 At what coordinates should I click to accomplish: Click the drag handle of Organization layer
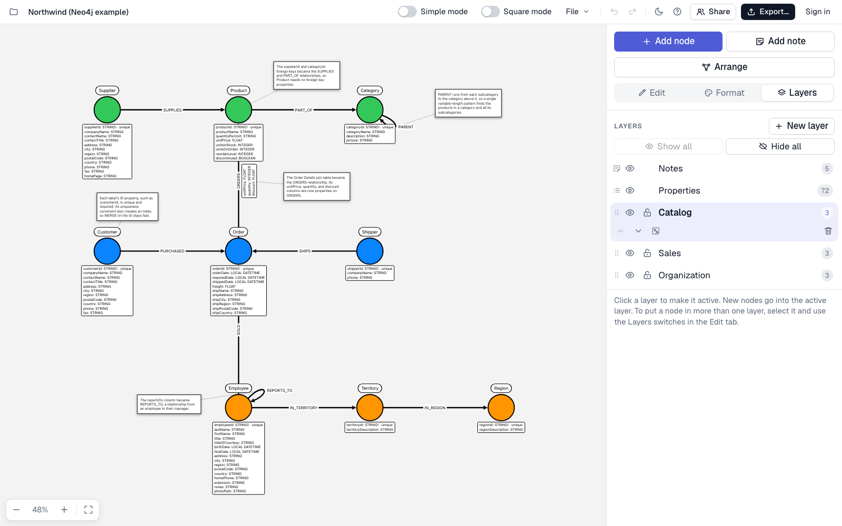click(x=617, y=275)
